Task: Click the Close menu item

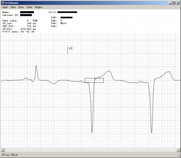Action: click(29, 7)
